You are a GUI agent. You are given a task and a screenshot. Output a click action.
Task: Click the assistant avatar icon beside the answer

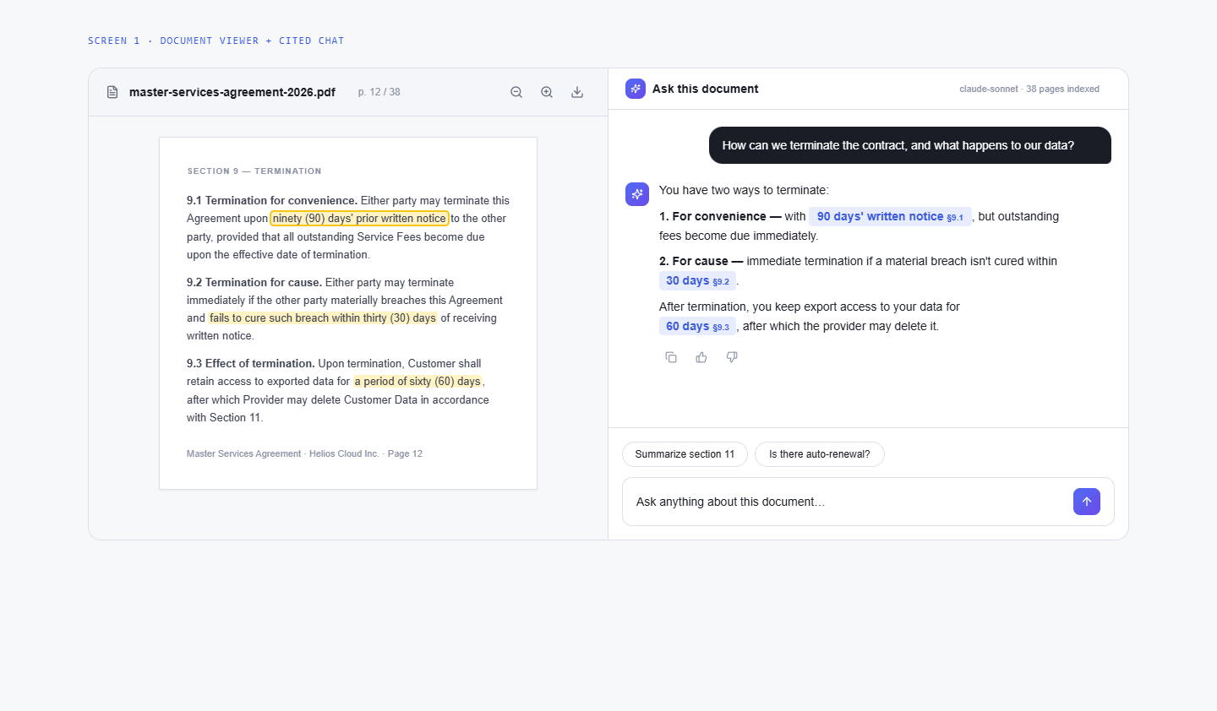pos(637,194)
